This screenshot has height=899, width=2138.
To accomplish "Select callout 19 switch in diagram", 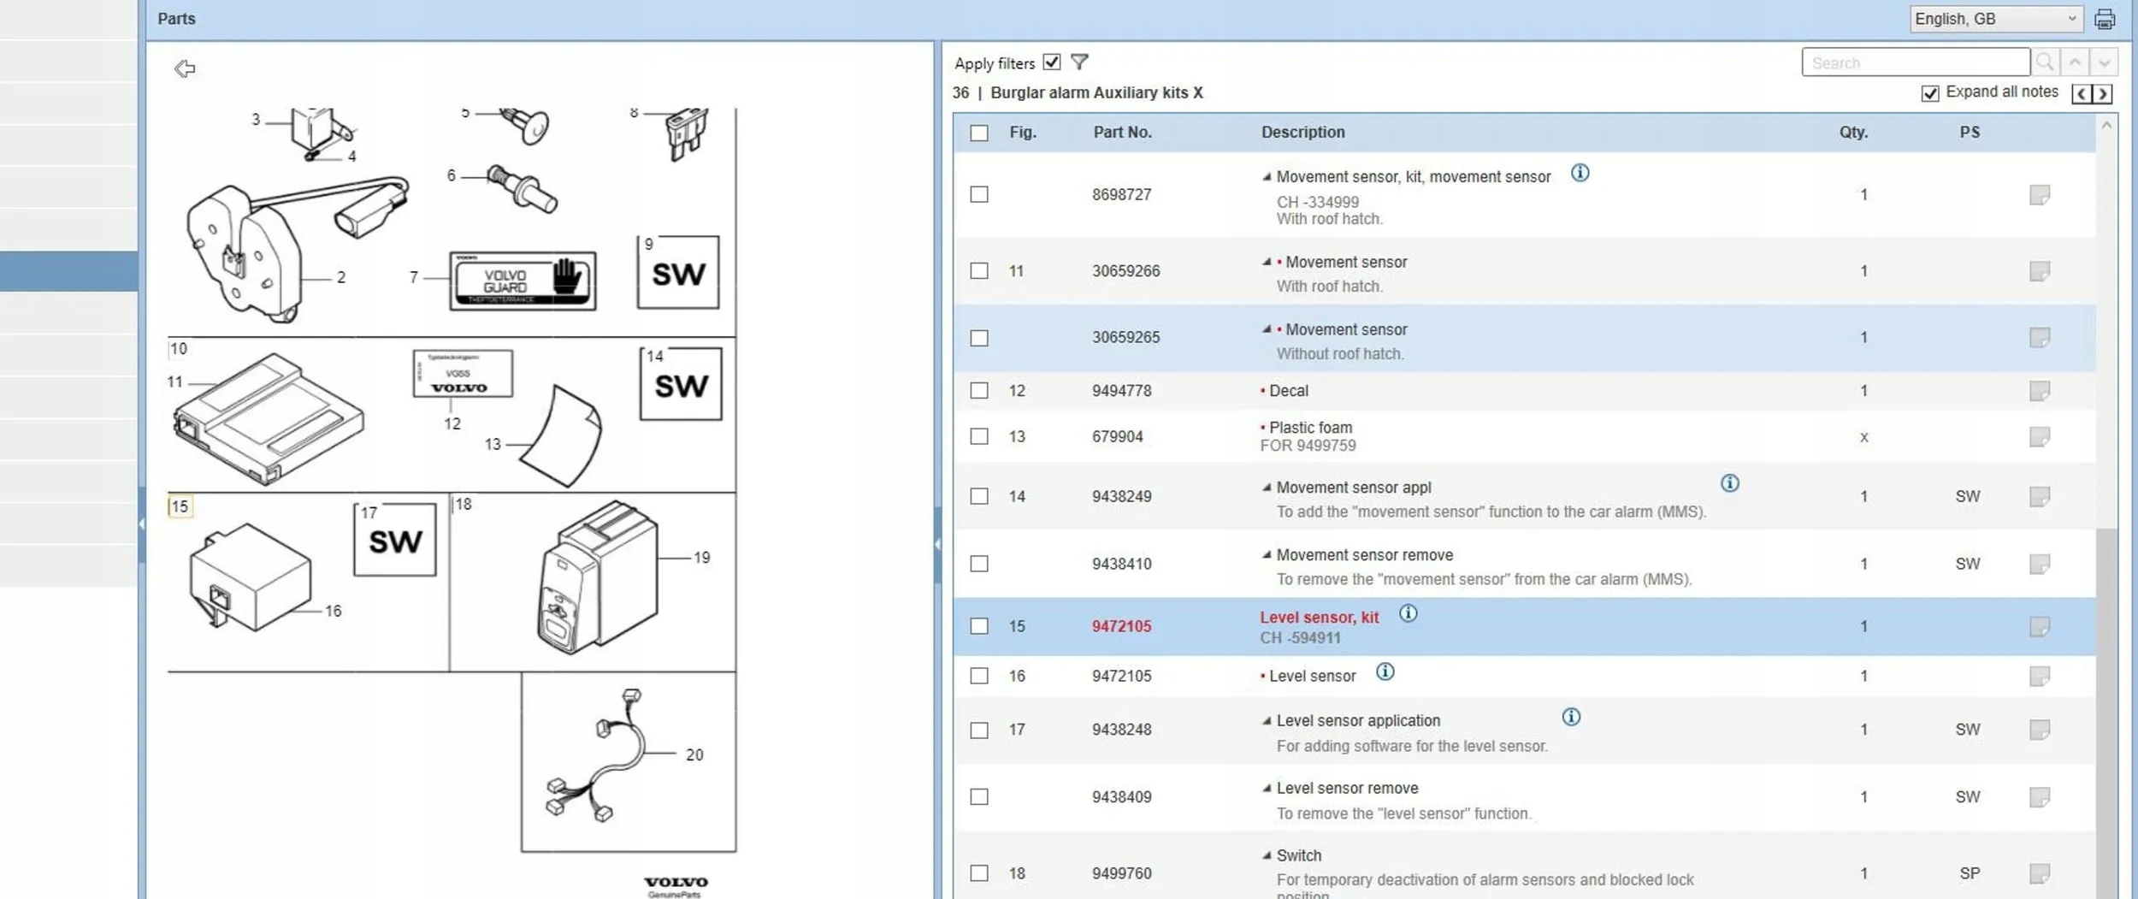I will coord(701,558).
